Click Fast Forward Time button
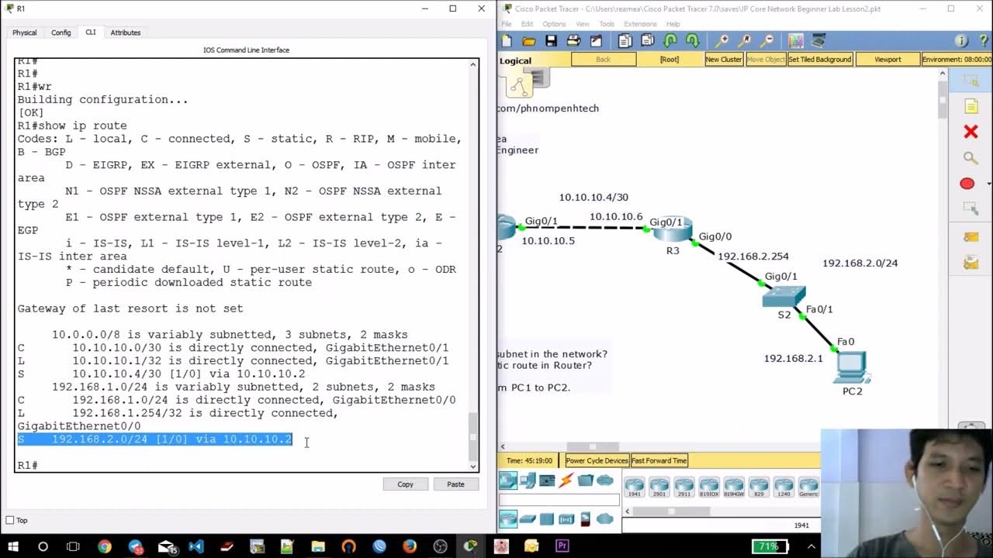The width and height of the screenshot is (993, 558). click(x=659, y=460)
